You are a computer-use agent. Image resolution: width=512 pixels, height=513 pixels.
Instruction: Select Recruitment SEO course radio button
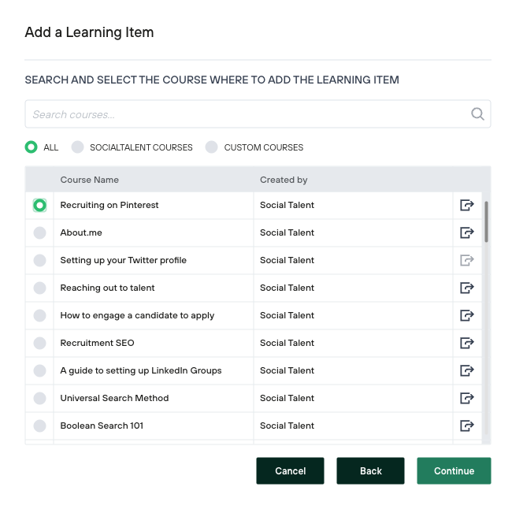tap(39, 343)
